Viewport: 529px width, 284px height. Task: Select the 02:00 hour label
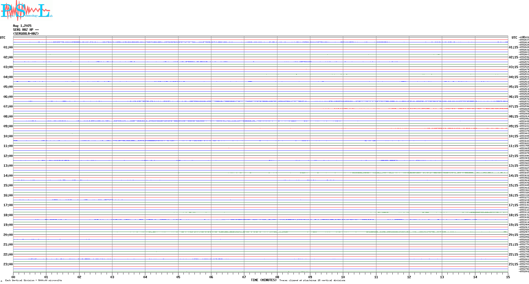coord(8,57)
